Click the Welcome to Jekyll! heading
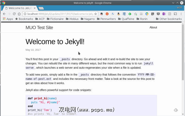 click(55, 42)
